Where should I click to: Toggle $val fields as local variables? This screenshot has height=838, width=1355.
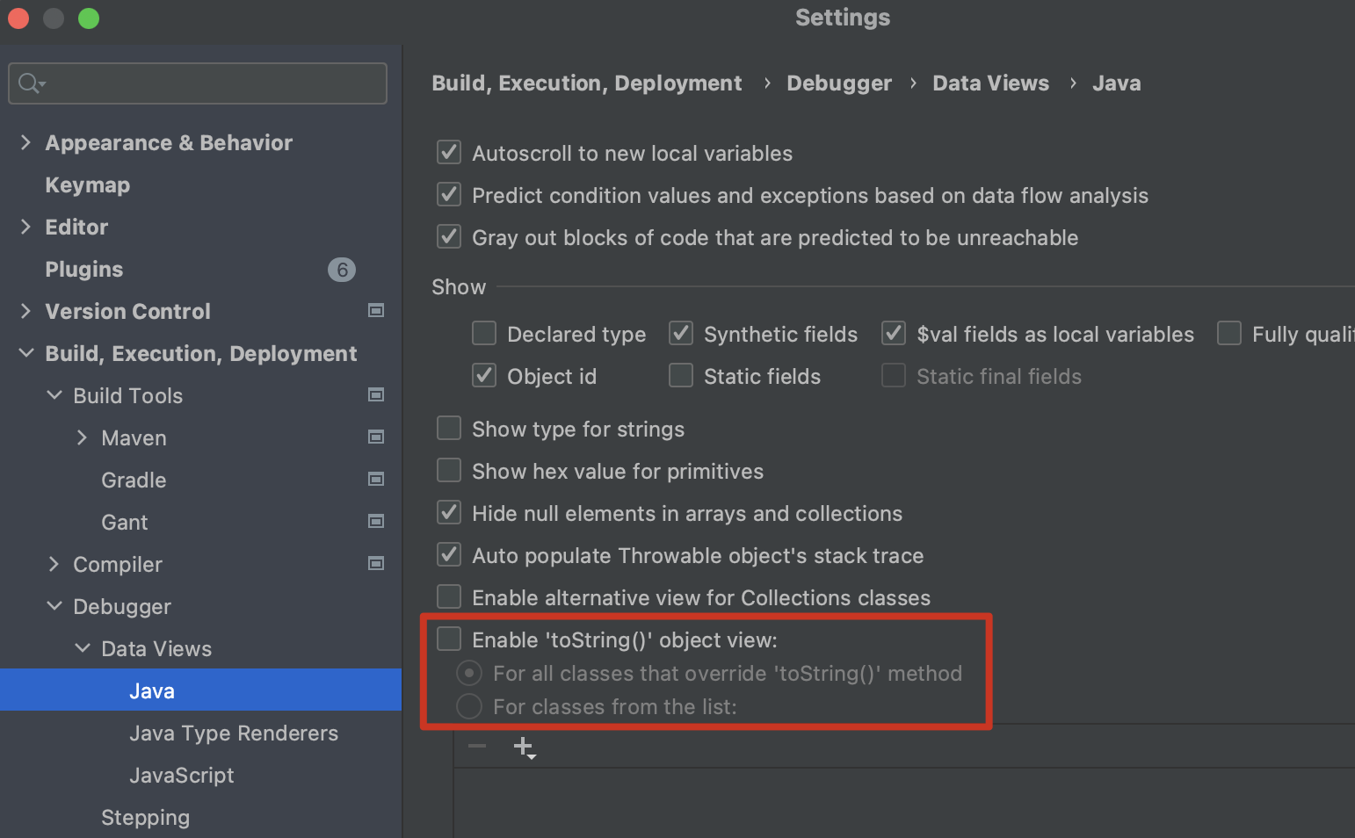[894, 333]
